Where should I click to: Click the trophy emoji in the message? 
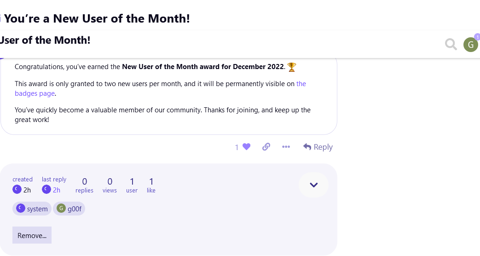292,67
